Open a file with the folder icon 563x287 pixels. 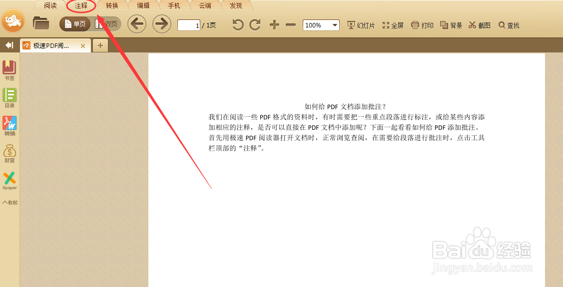(x=41, y=23)
